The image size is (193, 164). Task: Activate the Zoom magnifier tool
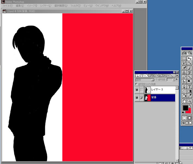coord(190,101)
